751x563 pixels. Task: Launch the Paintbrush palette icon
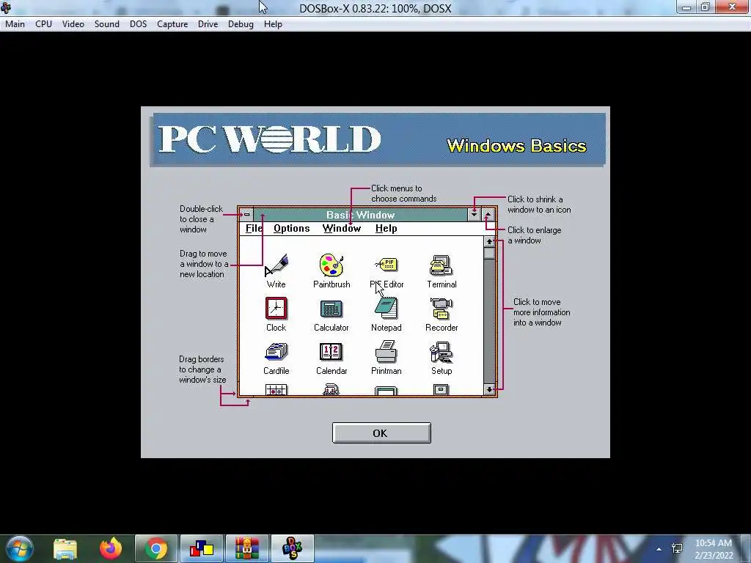point(331,265)
